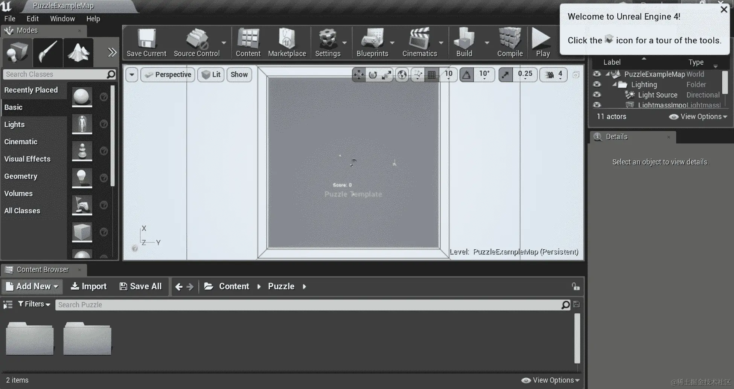
Task: Select the Lights category in Modes
Action: click(x=14, y=125)
